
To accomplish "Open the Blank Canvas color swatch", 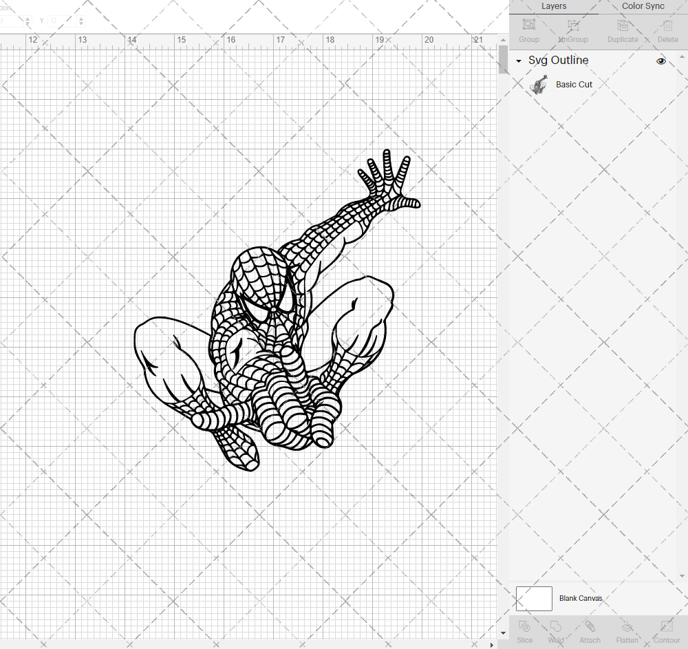I will (534, 598).
